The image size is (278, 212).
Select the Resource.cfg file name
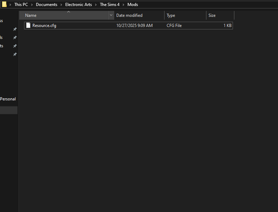pyautogui.click(x=44, y=26)
